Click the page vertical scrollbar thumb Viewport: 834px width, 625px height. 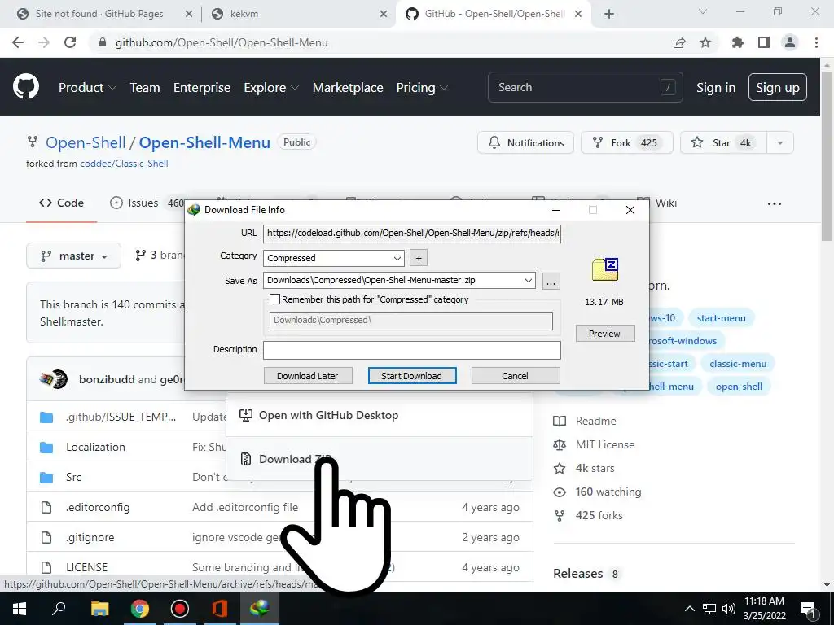pyautogui.click(x=827, y=155)
